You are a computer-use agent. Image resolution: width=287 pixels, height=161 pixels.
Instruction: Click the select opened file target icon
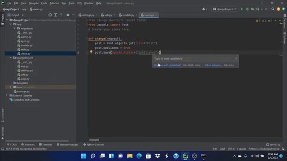[x=50, y=15]
